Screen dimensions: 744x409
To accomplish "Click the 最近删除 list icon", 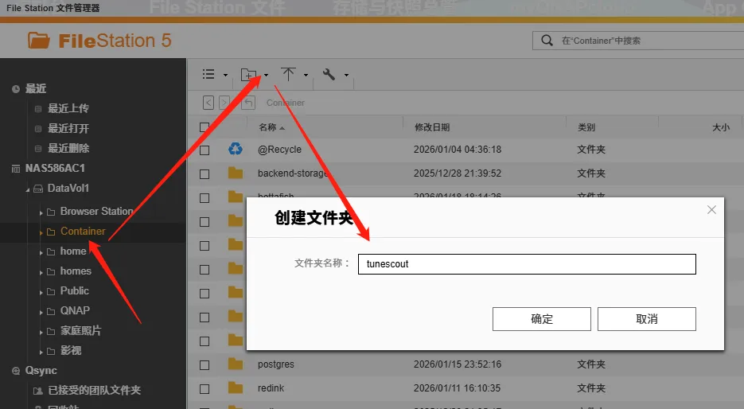I will point(38,149).
